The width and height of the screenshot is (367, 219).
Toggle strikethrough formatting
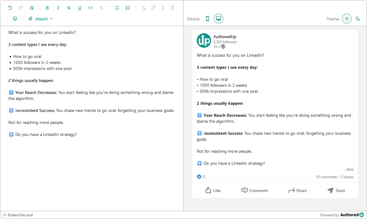click(69, 8)
